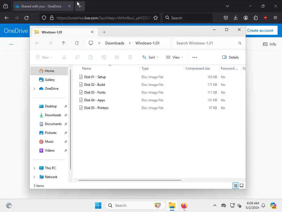The width and height of the screenshot is (282, 212).
Task: Expand Network tree node
Action: click(x=34, y=177)
